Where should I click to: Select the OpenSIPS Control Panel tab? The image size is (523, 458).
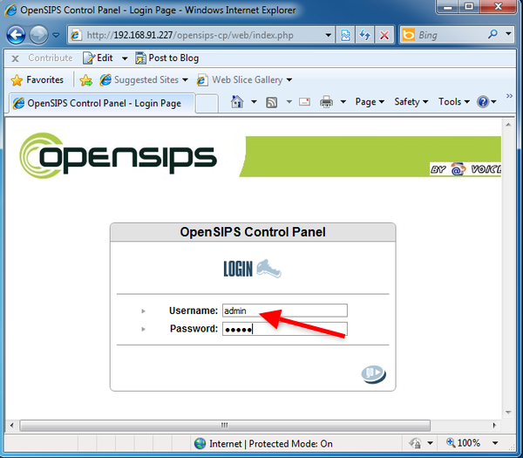point(101,104)
